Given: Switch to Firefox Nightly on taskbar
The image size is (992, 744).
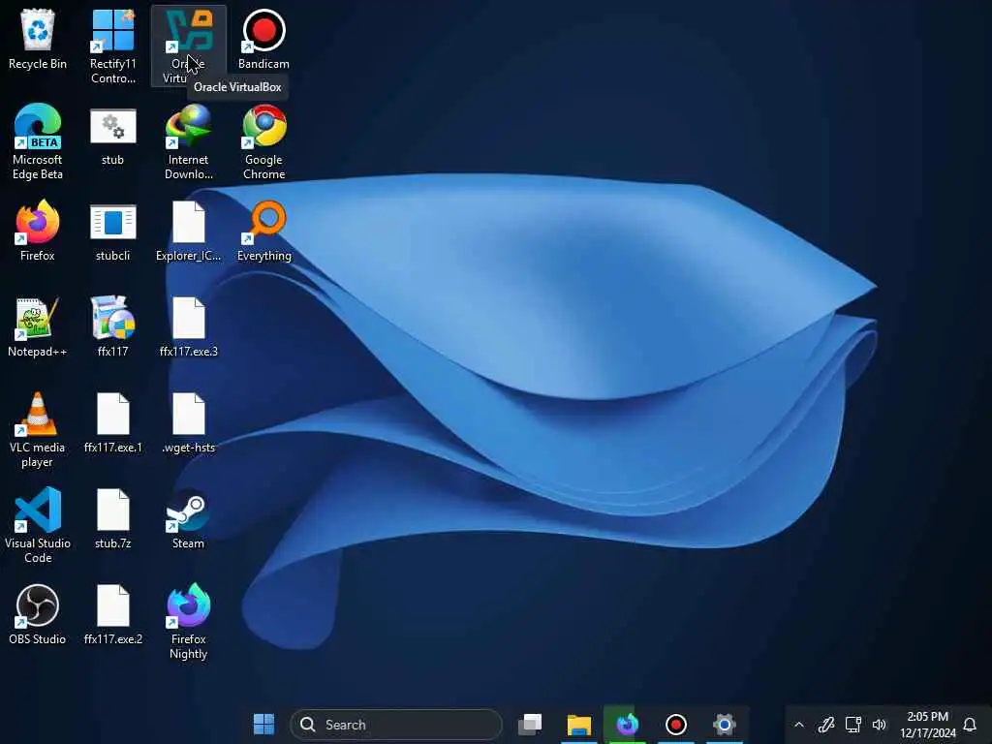Looking at the screenshot, I should pyautogui.click(x=628, y=725).
